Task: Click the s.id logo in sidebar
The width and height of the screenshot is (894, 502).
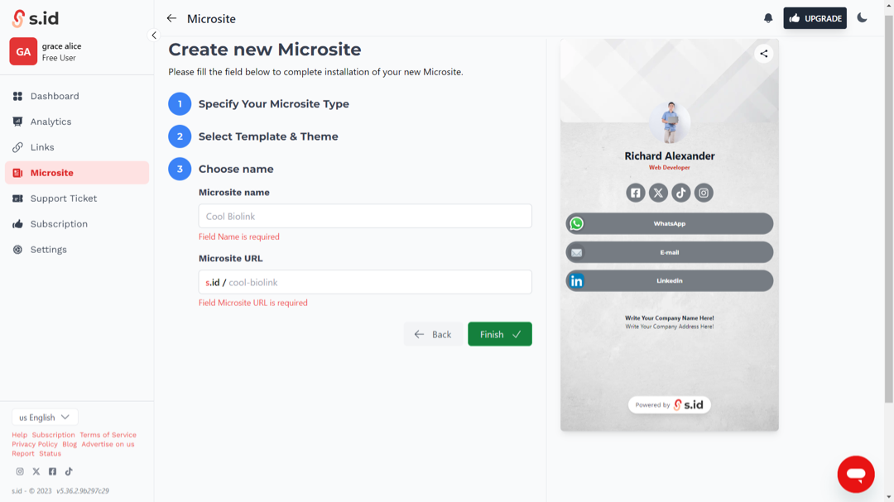Action: 36,18
